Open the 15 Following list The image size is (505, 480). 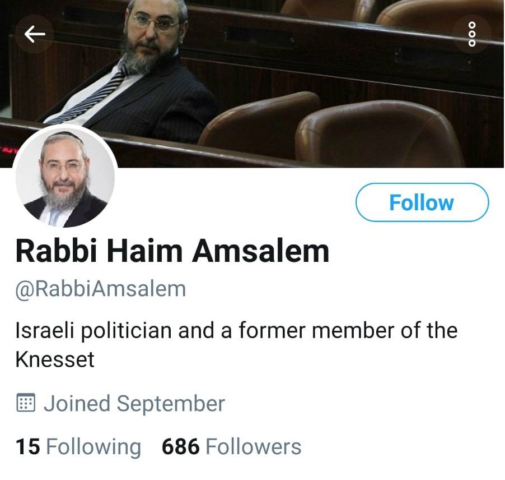(78, 447)
